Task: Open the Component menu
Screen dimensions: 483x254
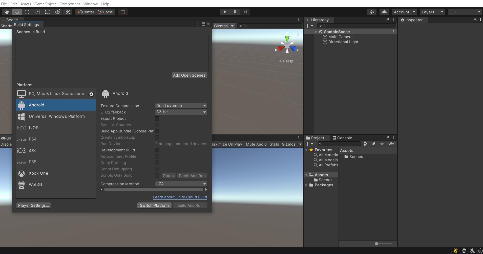Action: coord(70,4)
